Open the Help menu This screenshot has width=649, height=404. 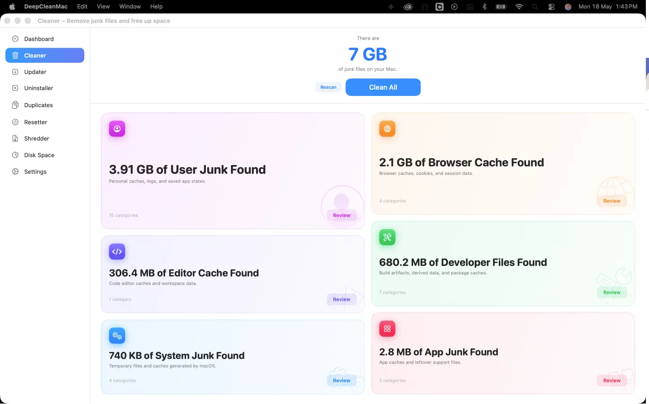point(157,7)
